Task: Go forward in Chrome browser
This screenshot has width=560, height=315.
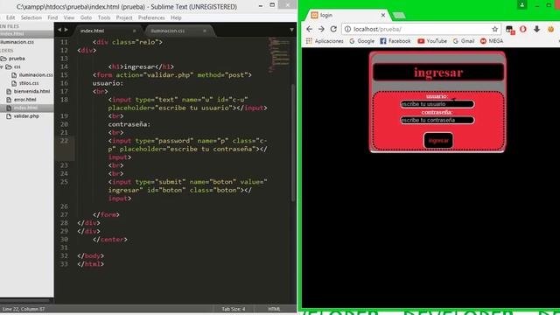Action: click(321, 29)
